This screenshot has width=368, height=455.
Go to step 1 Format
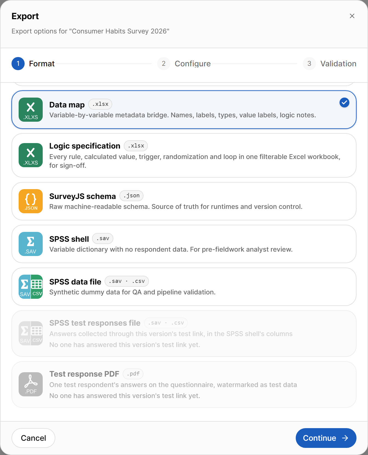point(33,64)
